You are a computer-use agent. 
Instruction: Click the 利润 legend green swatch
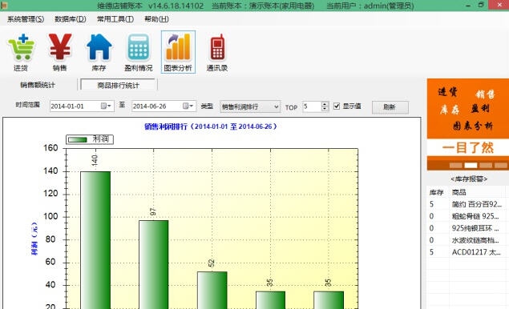[x=78, y=139]
